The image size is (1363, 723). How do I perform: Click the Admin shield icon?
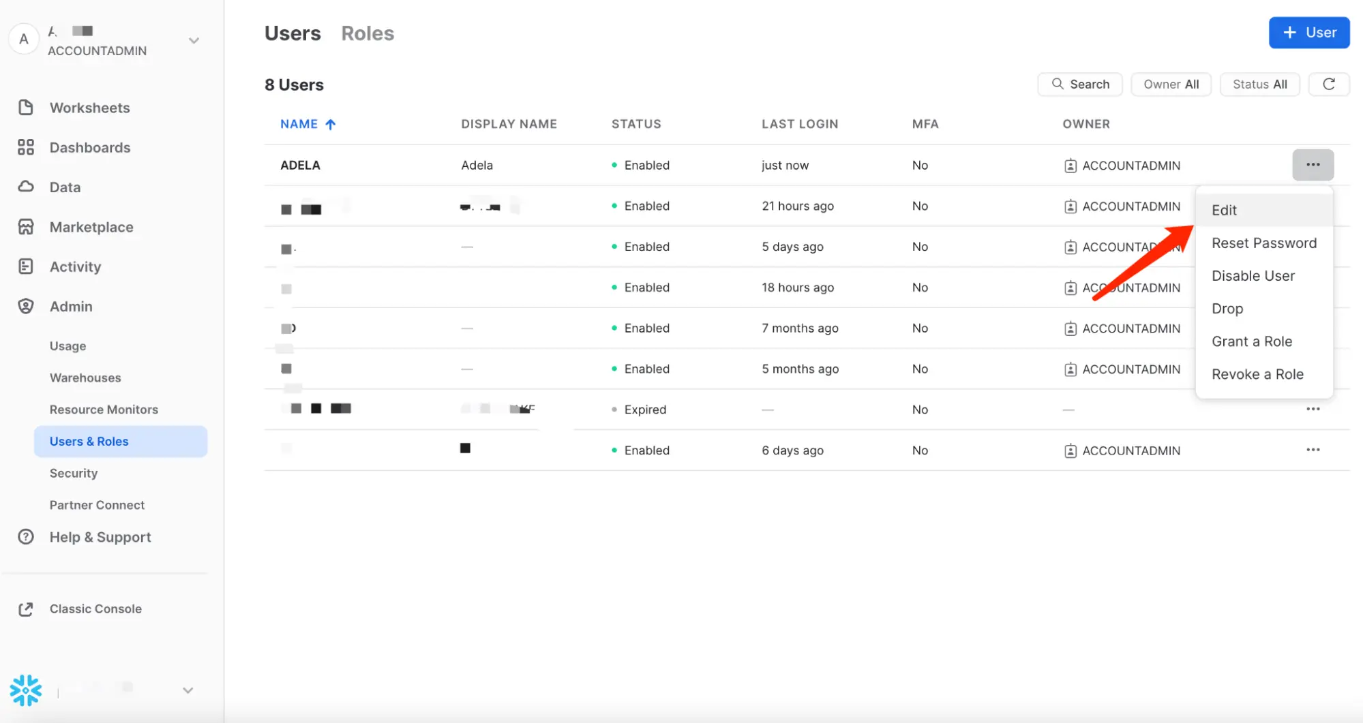coord(26,306)
